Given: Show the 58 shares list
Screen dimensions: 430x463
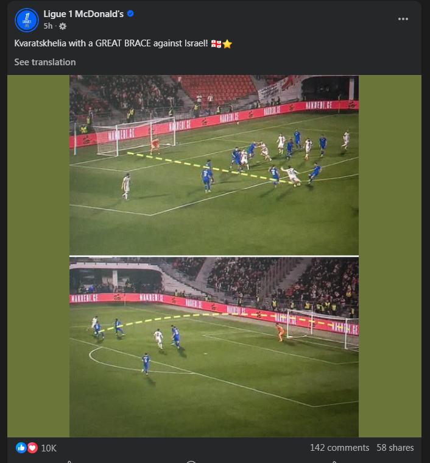Looking at the screenshot, I should click(x=395, y=448).
